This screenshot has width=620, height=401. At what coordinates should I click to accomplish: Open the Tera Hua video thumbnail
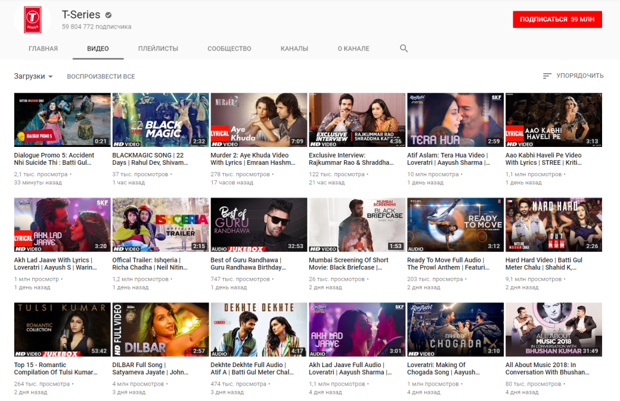[455, 120]
